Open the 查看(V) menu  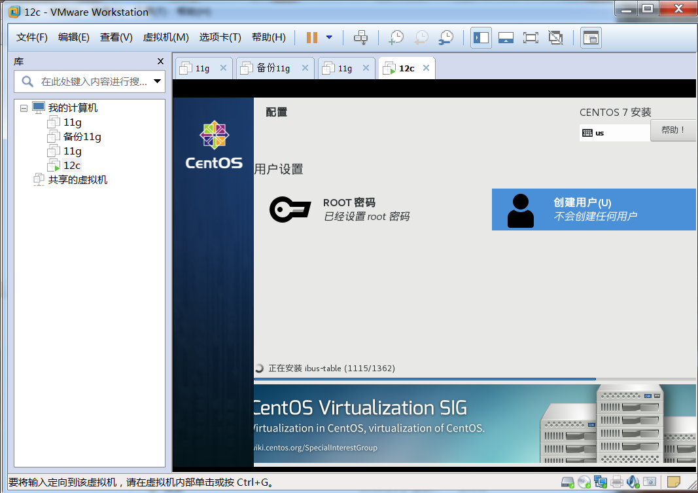(x=116, y=37)
